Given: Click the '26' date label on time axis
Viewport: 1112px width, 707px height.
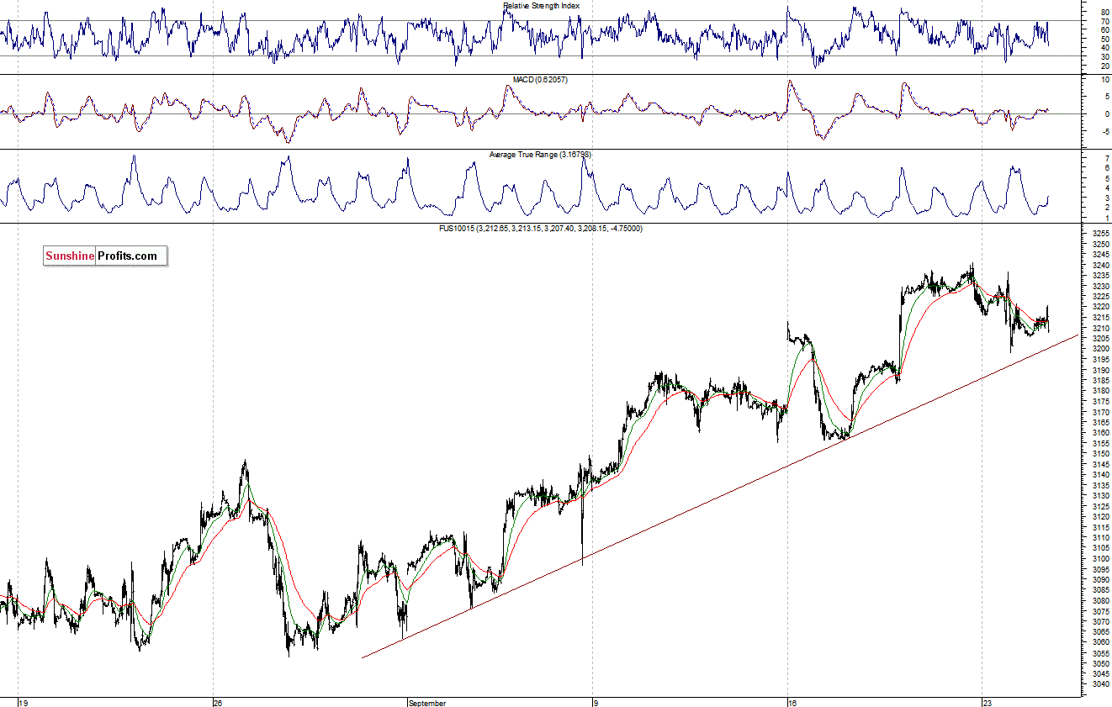Looking at the screenshot, I should pos(218,703).
